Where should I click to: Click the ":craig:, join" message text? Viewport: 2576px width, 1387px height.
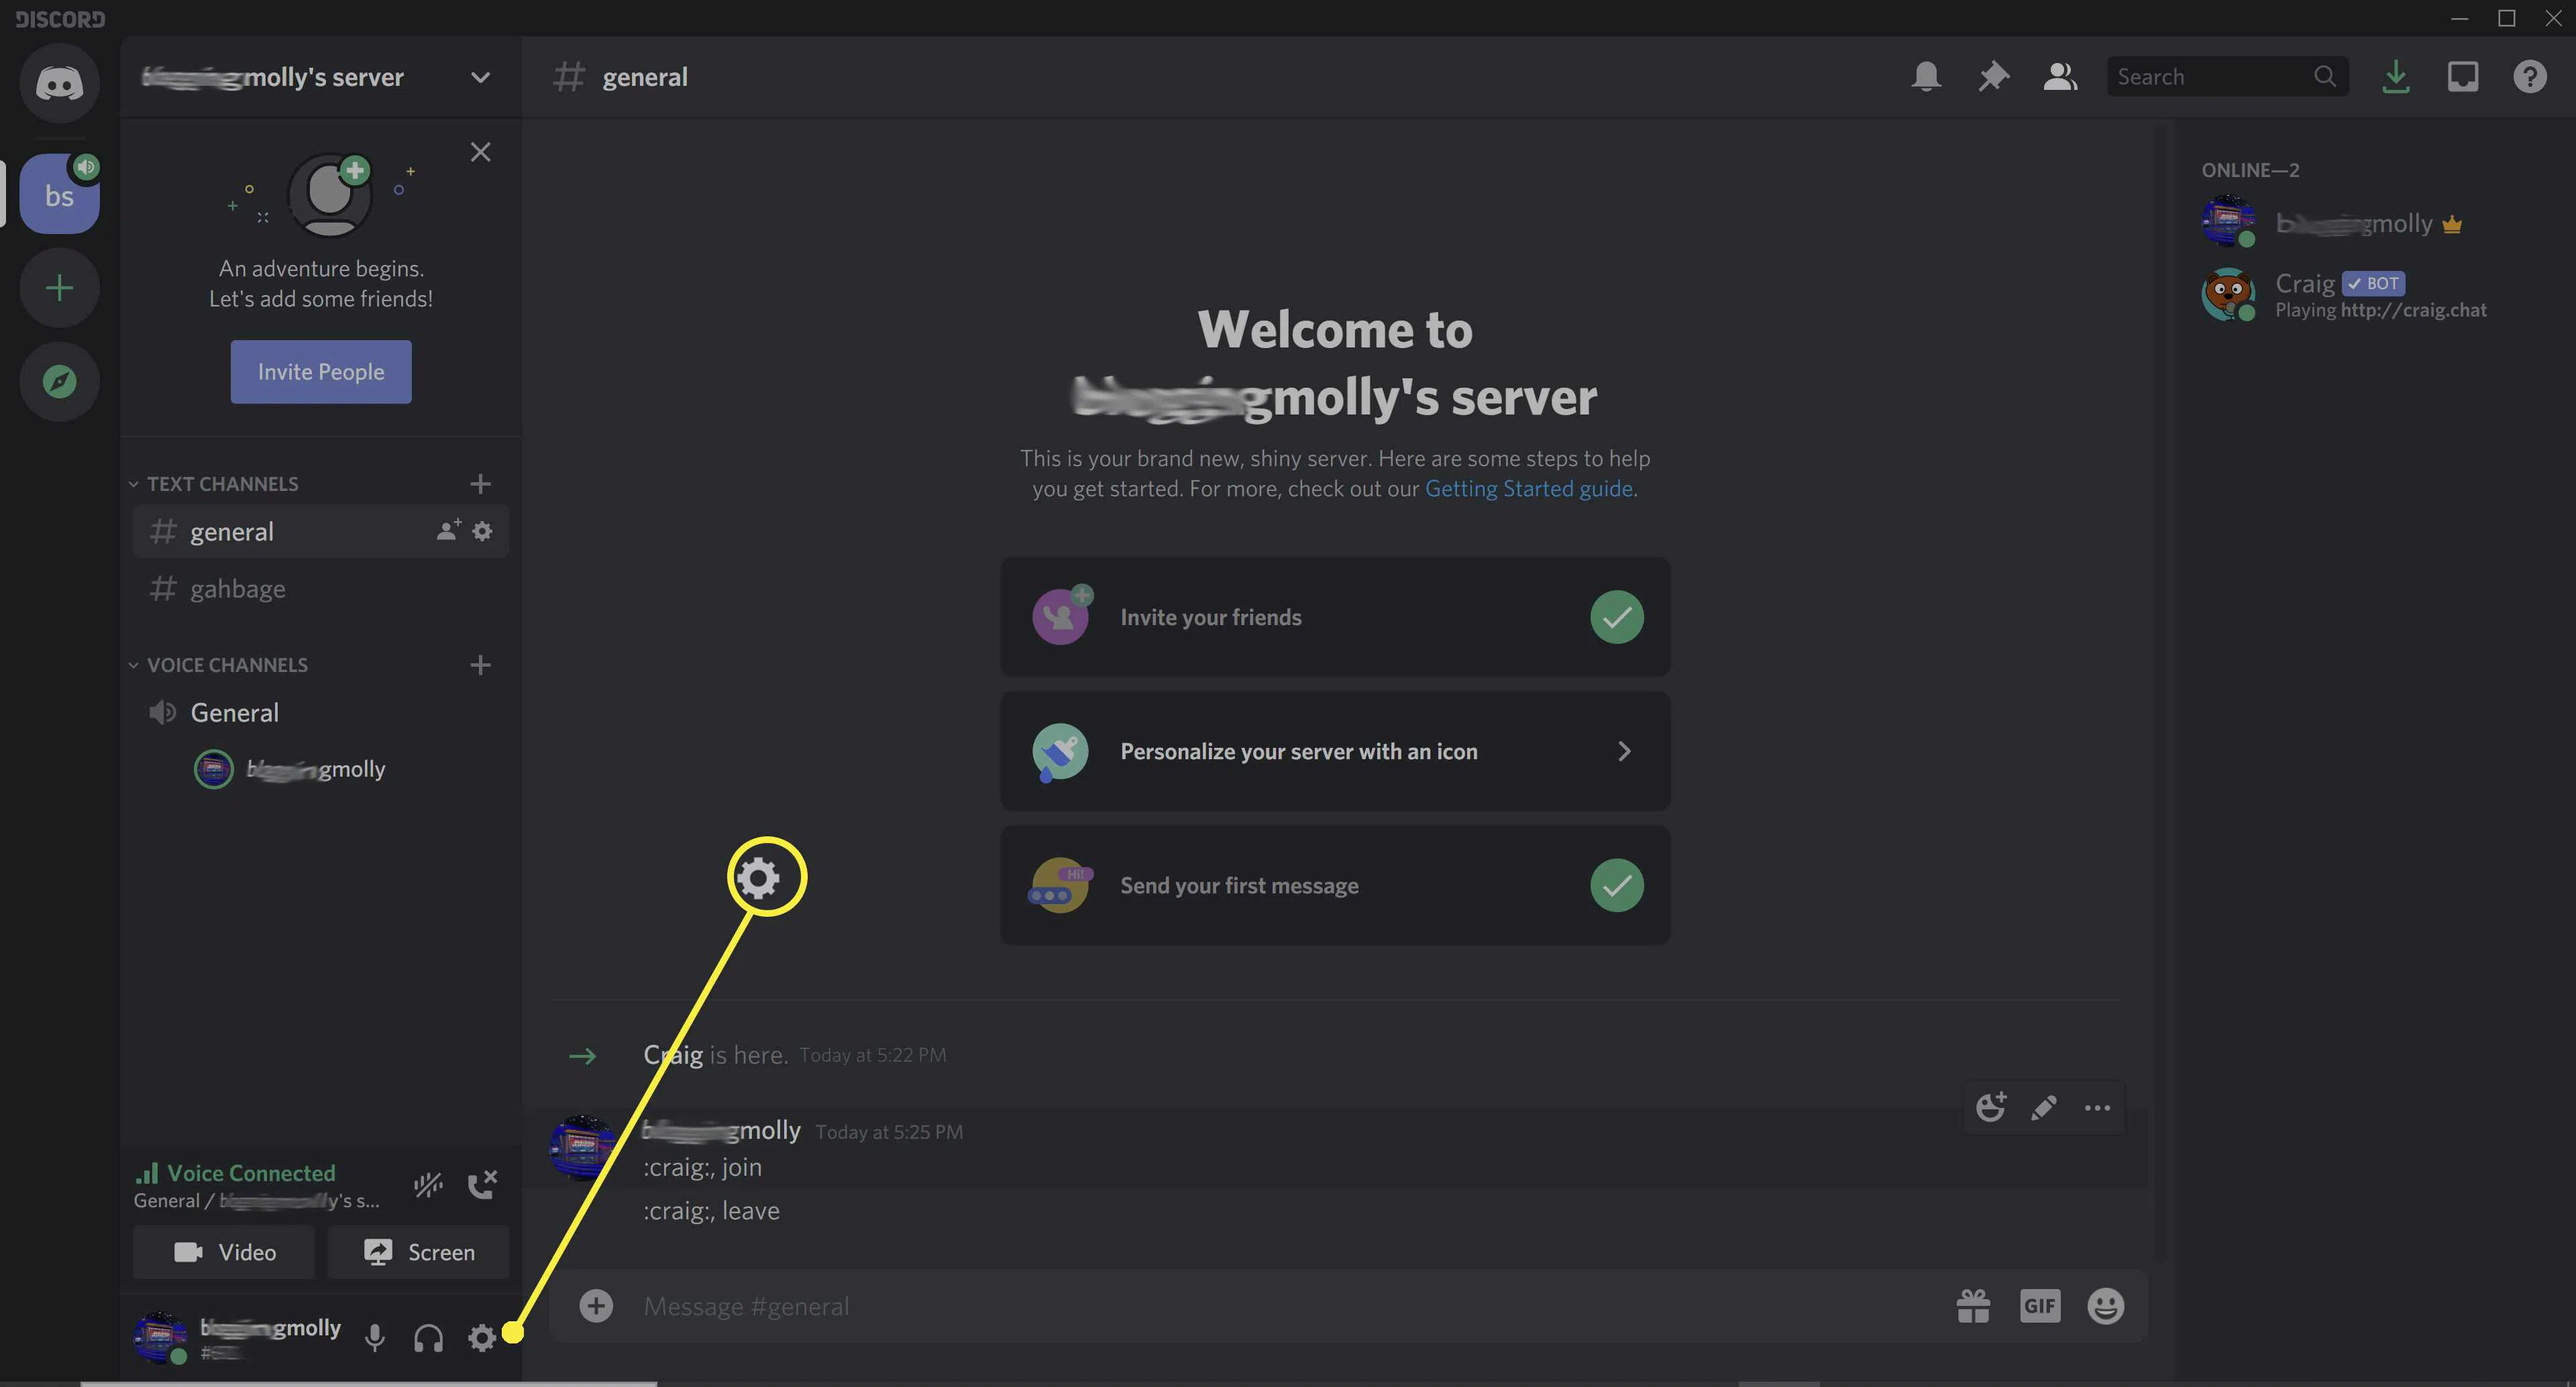702,1167
